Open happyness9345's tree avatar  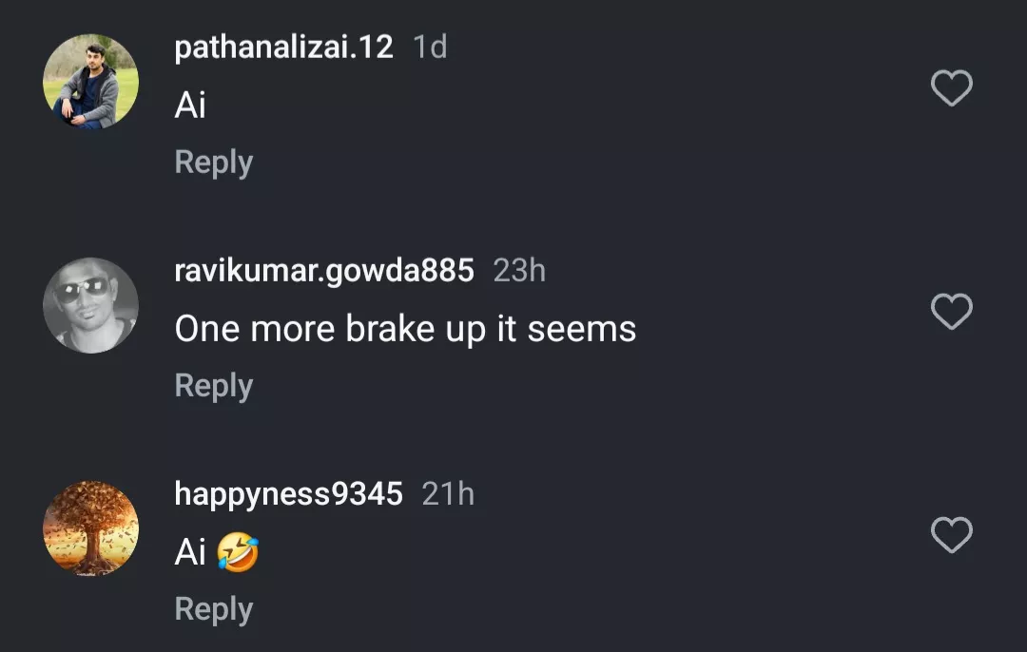click(x=91, y=528)
